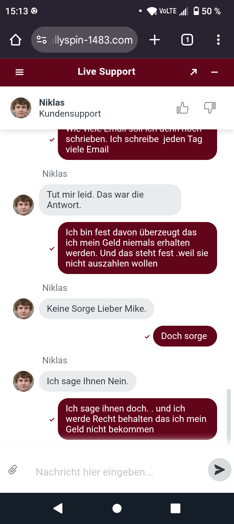Tap the "Doch sorge" message bubble
The width and height of the screenshot is (234, 524).
point(185,336)
